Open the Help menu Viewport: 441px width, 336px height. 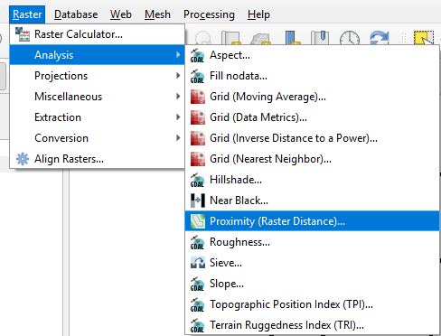258,14
